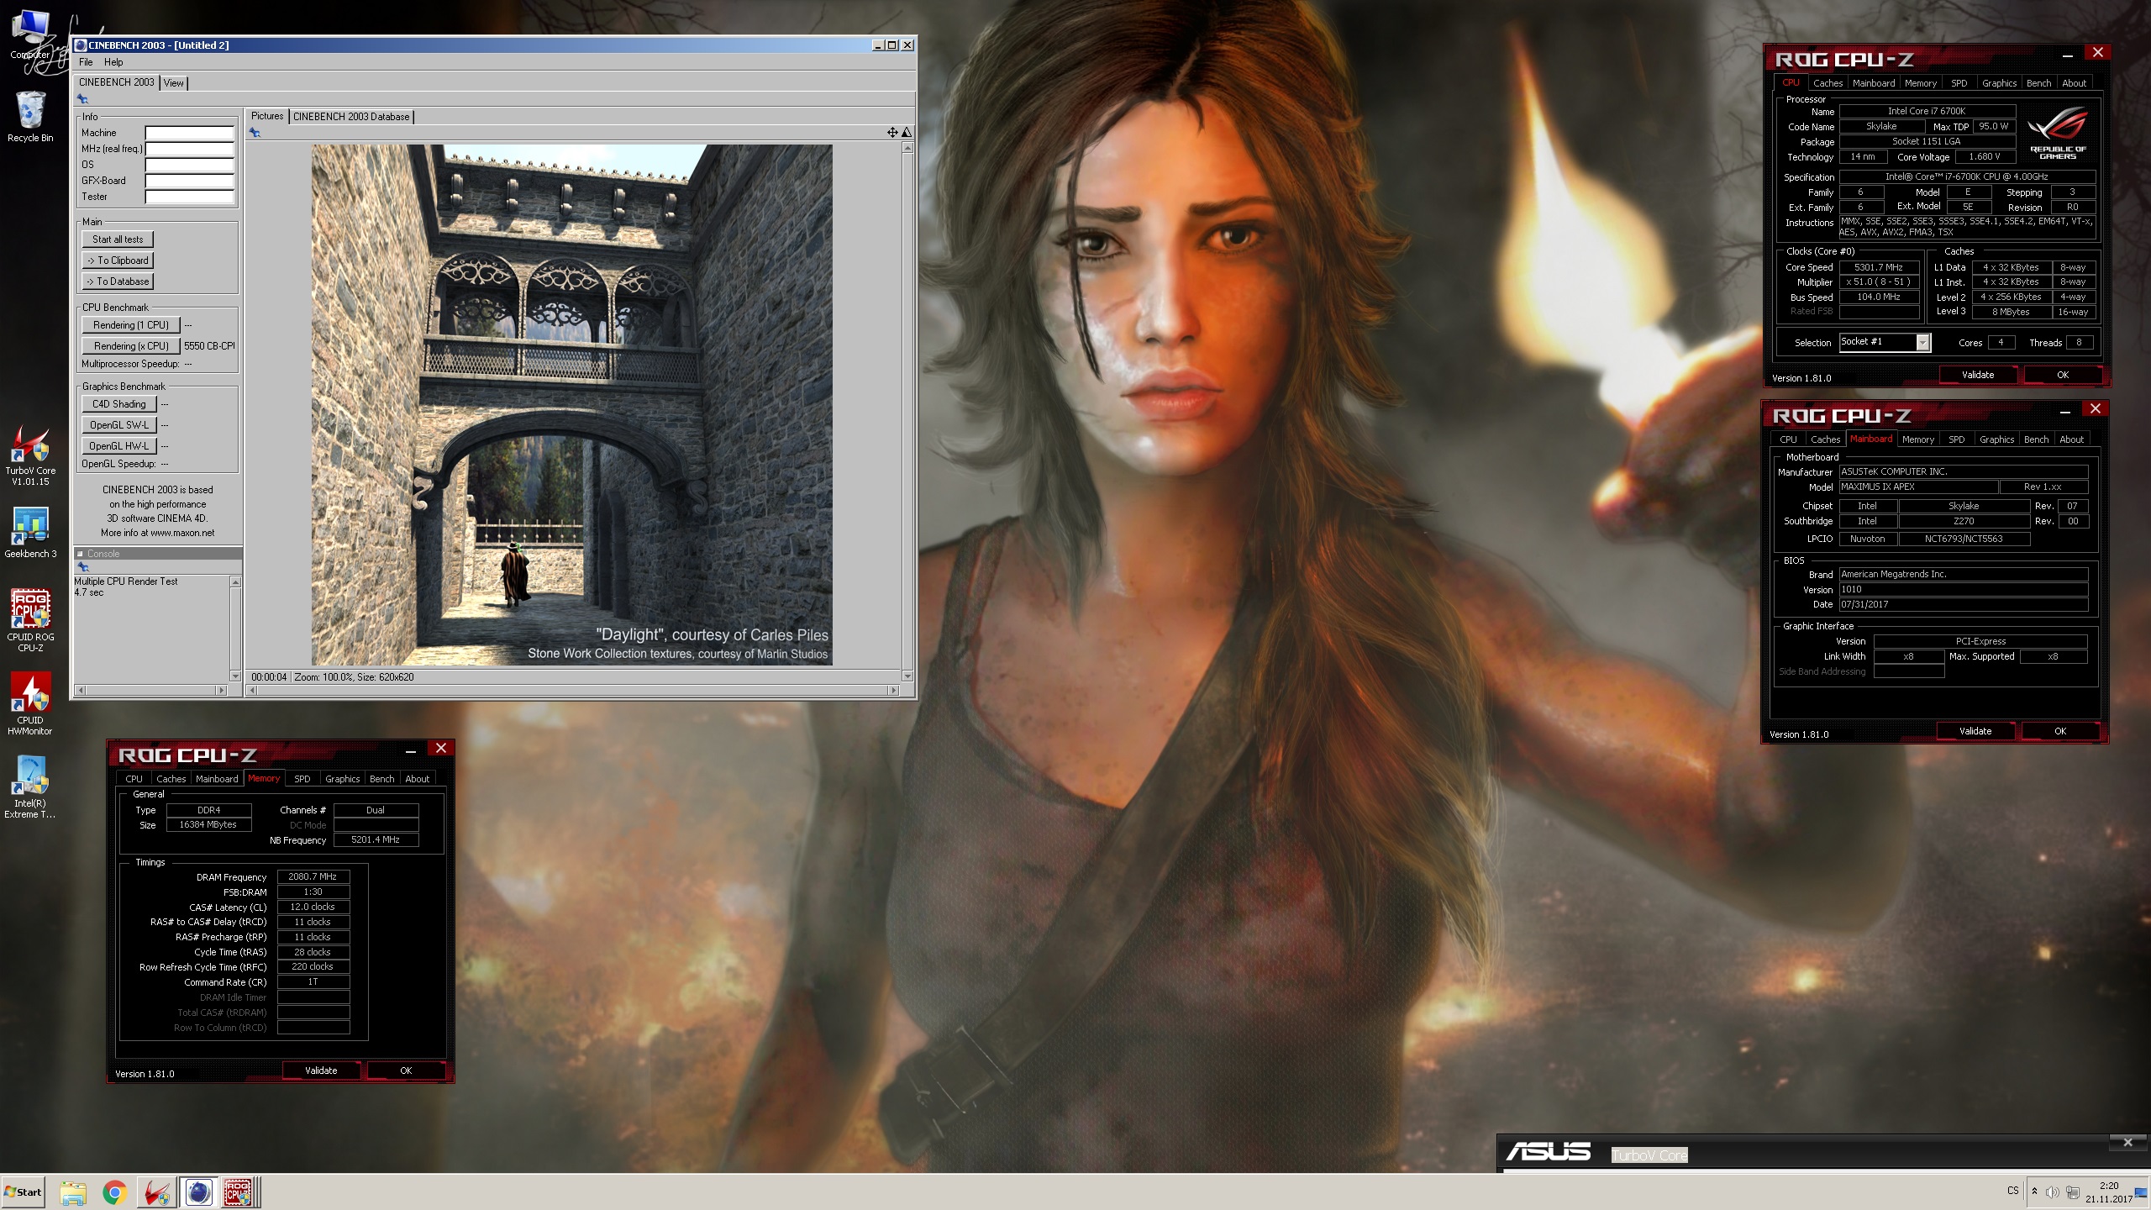Click the GFX-Board input field
This screenshot has height=1210, width=2151.
pyautogui.click(x=190, y=181)
